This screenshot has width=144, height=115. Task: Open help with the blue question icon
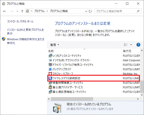coord(138,45)
